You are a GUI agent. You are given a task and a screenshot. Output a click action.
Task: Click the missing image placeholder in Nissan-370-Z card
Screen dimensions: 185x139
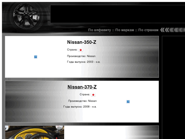point(128,102)
